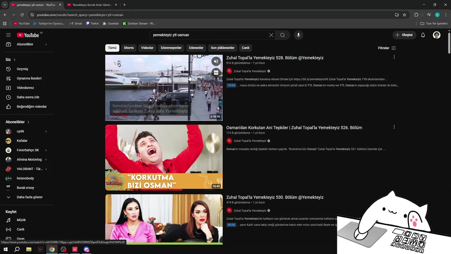Viewport: 451px width, 254px height.
Task: Open the notifications bell
Action: coord(423,35)
